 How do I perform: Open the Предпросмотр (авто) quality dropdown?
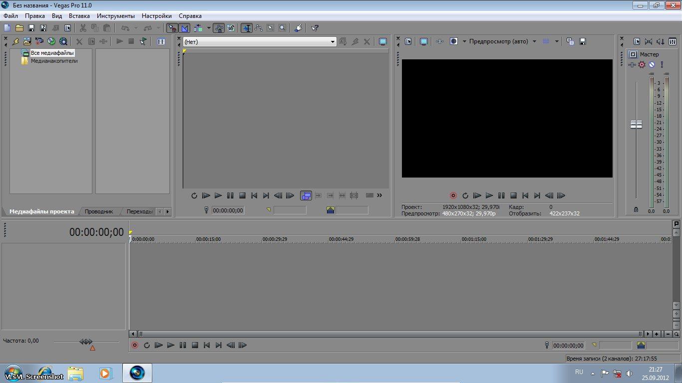[x=534, y=42]
